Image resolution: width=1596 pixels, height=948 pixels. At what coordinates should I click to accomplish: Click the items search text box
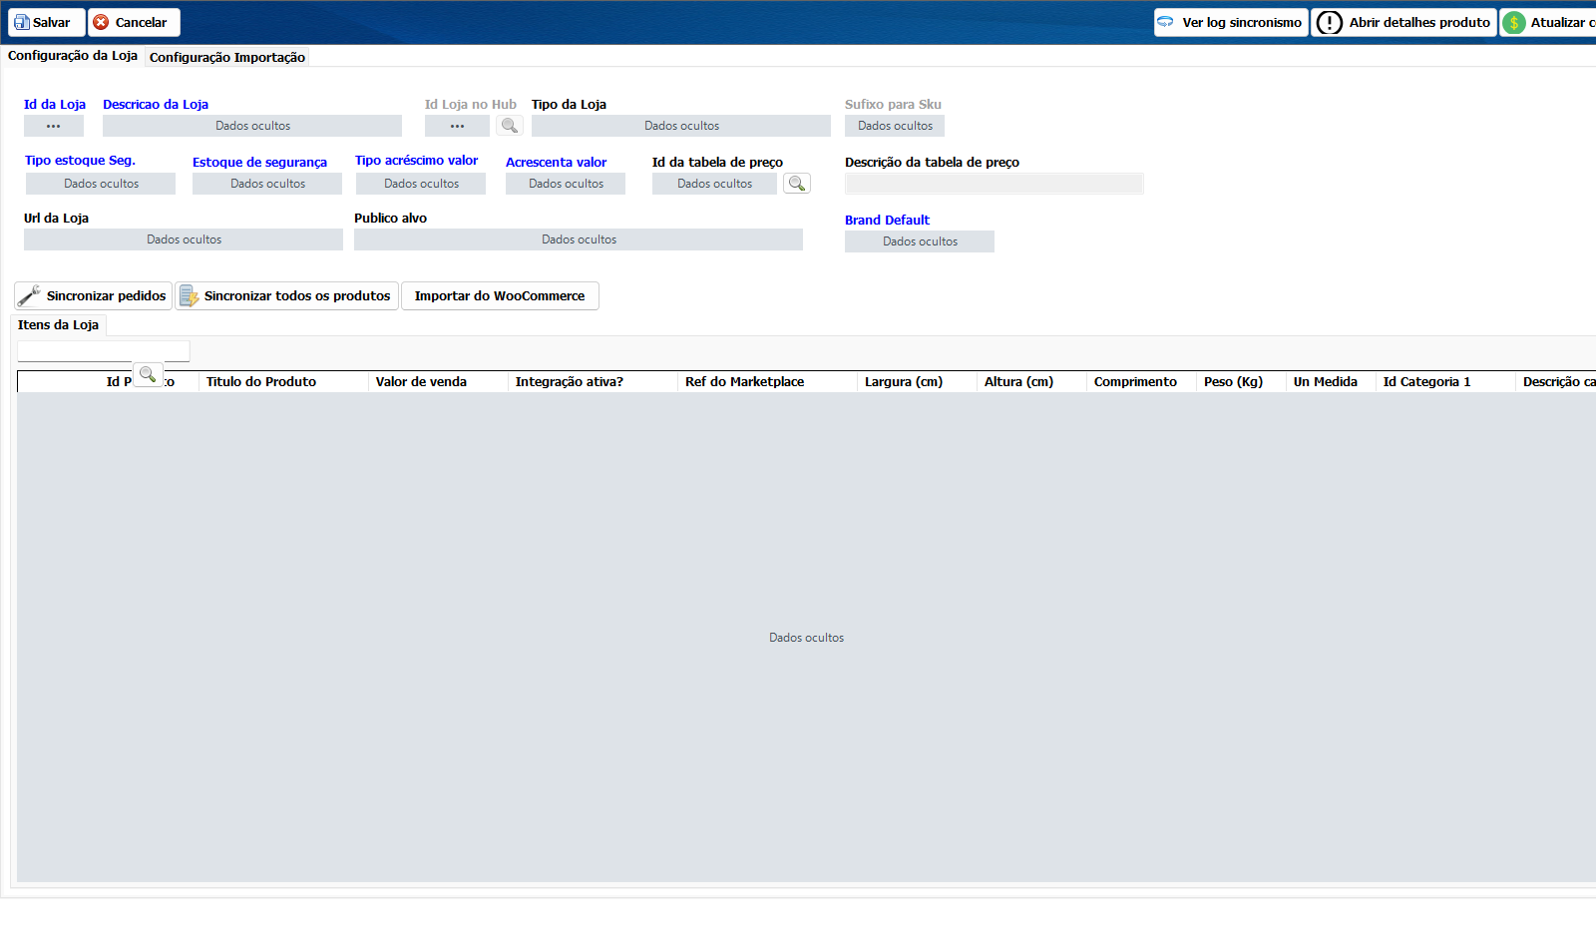coord(104,351)
